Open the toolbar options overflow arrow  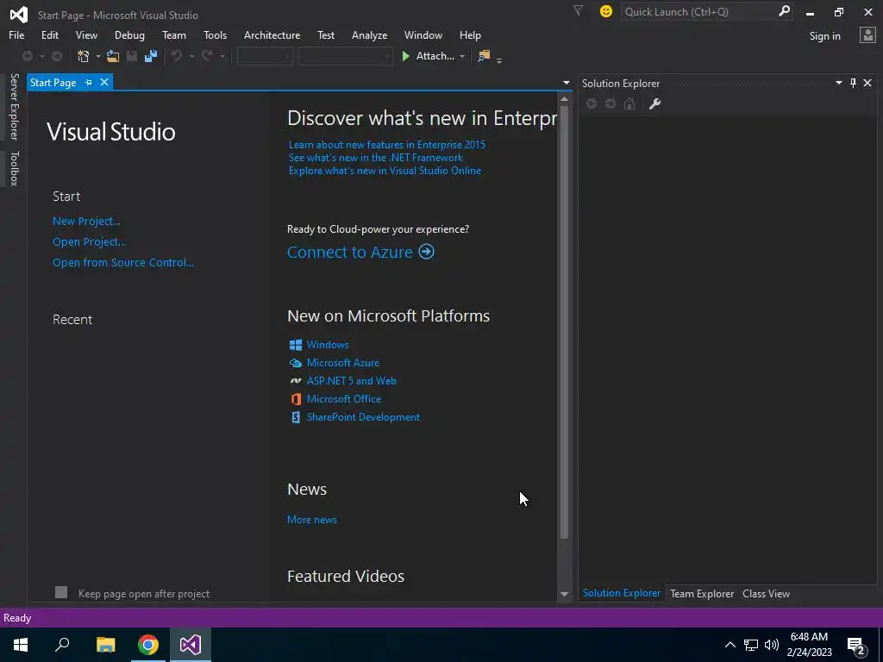(x=499, y=59)
